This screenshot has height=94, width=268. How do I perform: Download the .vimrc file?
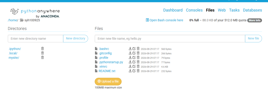point(130,66)
